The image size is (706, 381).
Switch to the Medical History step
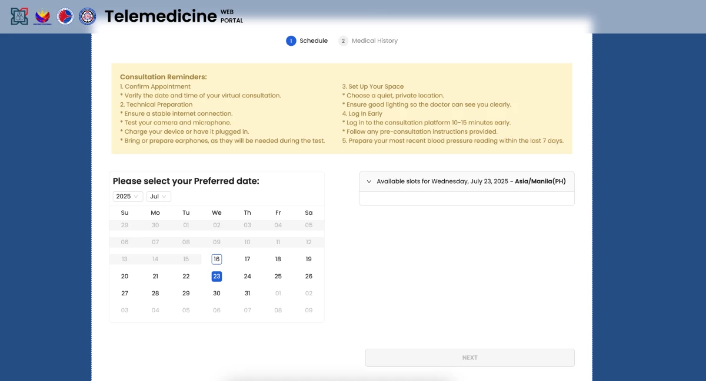[374, 41]
